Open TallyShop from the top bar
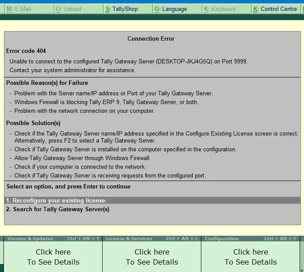This screenshot has width=304, height=272. pyautogui.click(x=128, y=9)
